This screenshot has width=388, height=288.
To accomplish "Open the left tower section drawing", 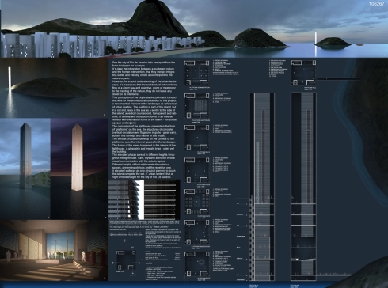I will (262, 187).
